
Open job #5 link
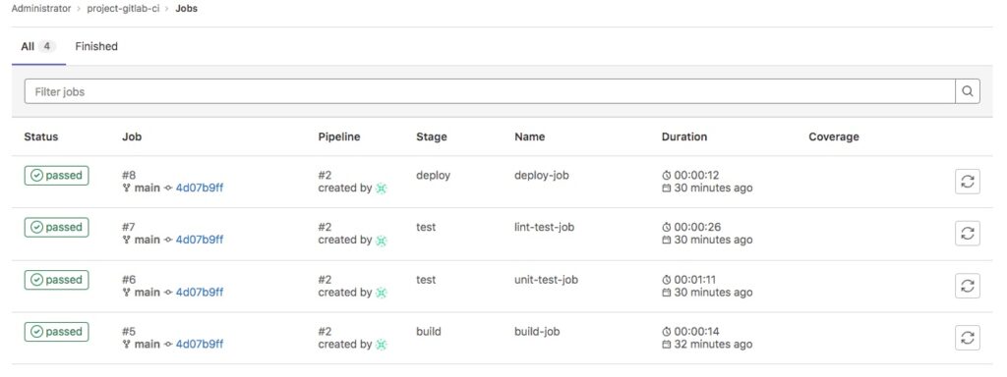(129, 332)
